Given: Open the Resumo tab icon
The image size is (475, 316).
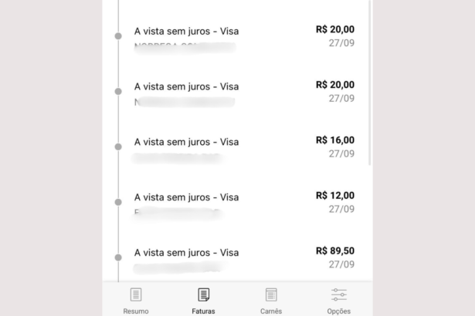Looking at the screenshot, I should tap(136, 294).
